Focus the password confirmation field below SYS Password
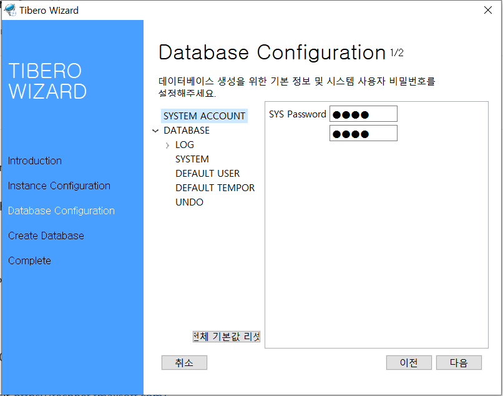Image resolution: width=503 pixels, height=396 pixels. (363, 133)
